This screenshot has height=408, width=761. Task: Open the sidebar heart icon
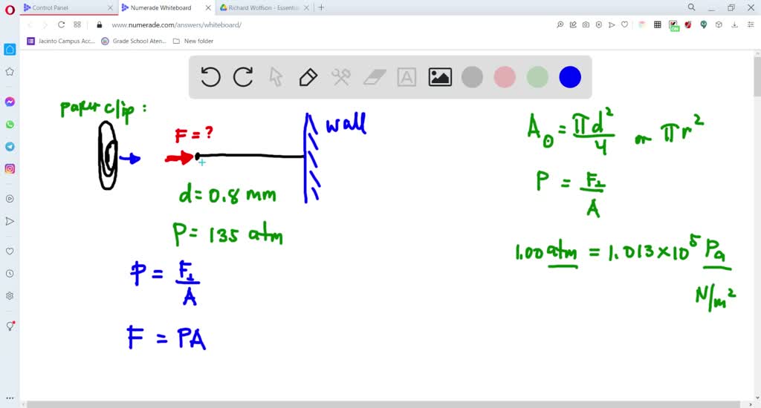pos(10,251)
